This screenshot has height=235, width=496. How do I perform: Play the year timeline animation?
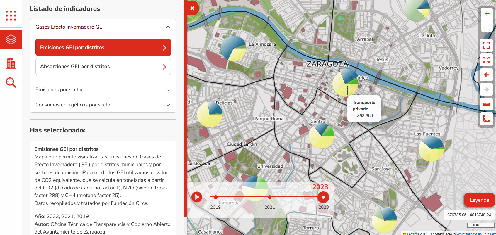point(197,197)
